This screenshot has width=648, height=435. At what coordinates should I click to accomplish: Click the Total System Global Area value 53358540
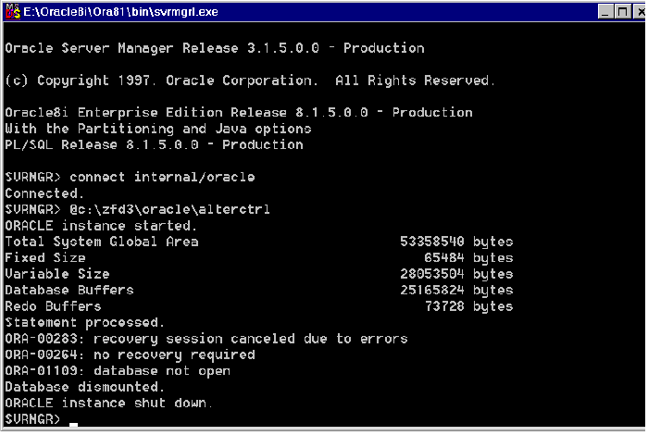(432, 242)
